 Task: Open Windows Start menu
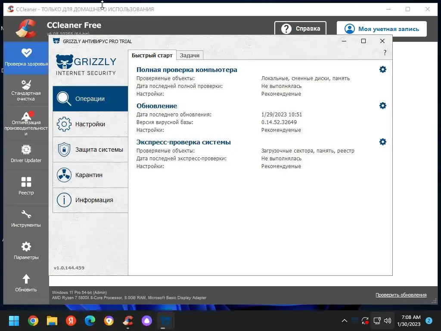pyautogui.click(x=14, y=321)
